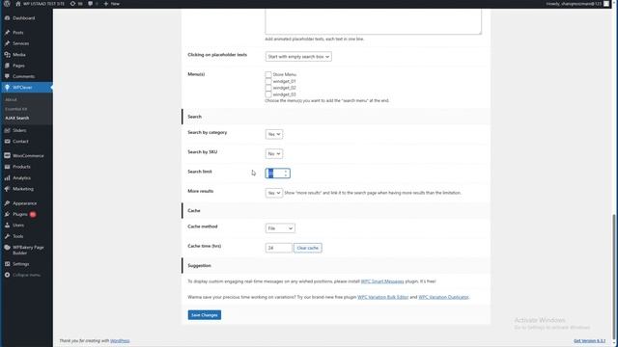Open the More results dropdown

[x=274, y=193]
